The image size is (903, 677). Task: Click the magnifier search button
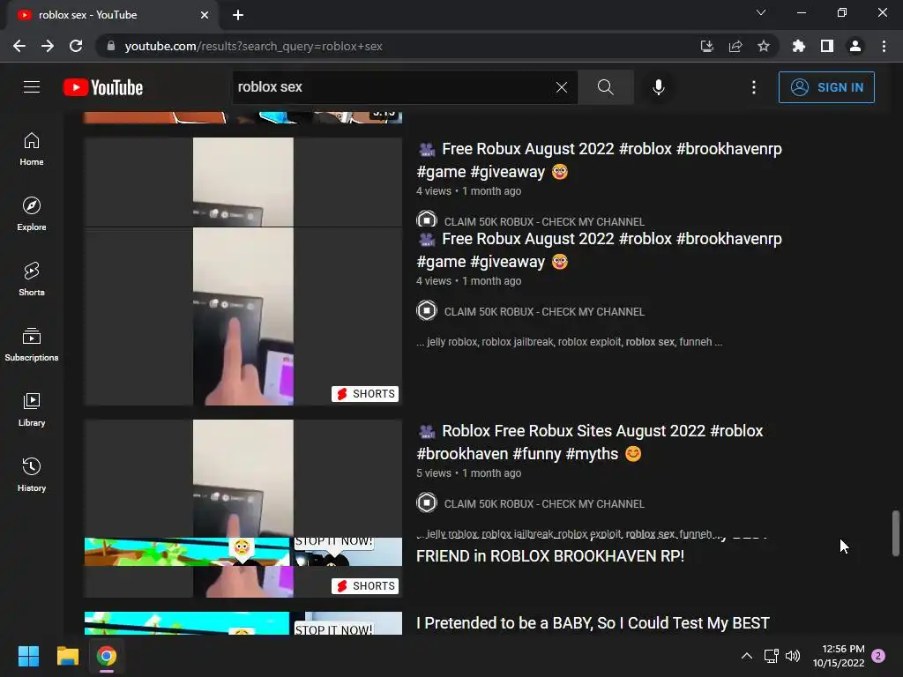(605, 87)
